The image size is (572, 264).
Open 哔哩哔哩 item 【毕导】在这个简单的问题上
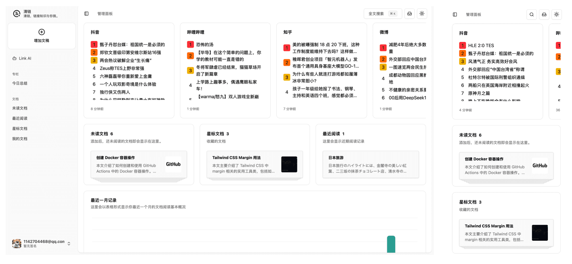click(229, 56)
